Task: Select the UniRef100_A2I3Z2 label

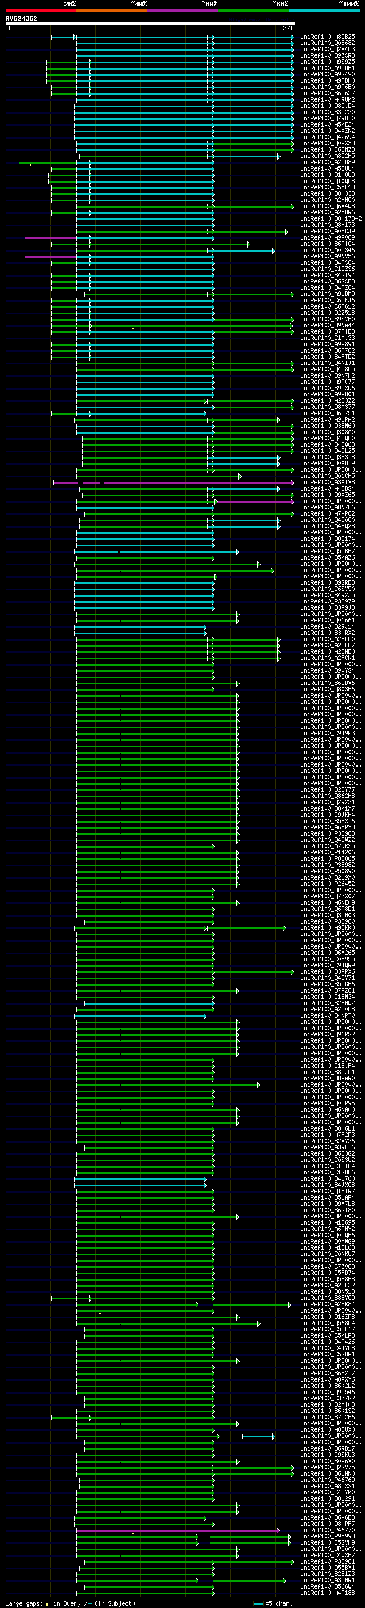Action: tap(327, 401)
